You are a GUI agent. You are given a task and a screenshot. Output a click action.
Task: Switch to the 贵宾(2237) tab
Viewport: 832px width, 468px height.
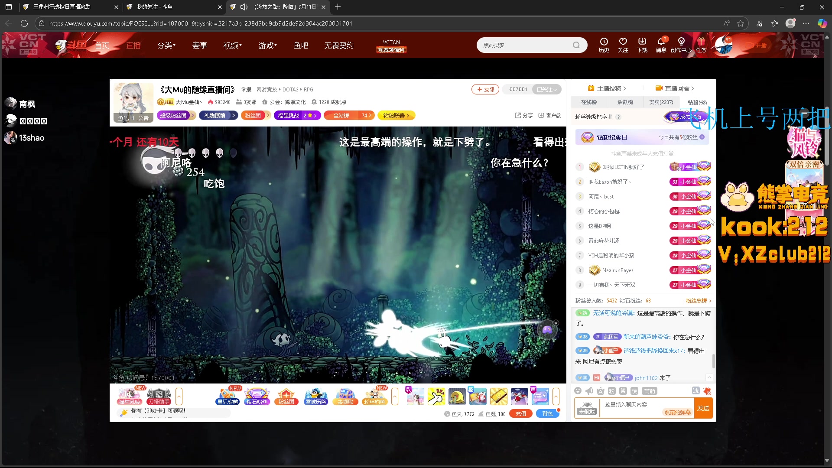tap(661, 102)
